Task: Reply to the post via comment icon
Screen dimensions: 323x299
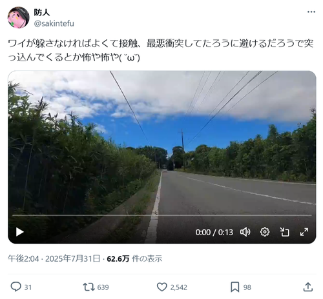Action: click(x=16, y=287)
